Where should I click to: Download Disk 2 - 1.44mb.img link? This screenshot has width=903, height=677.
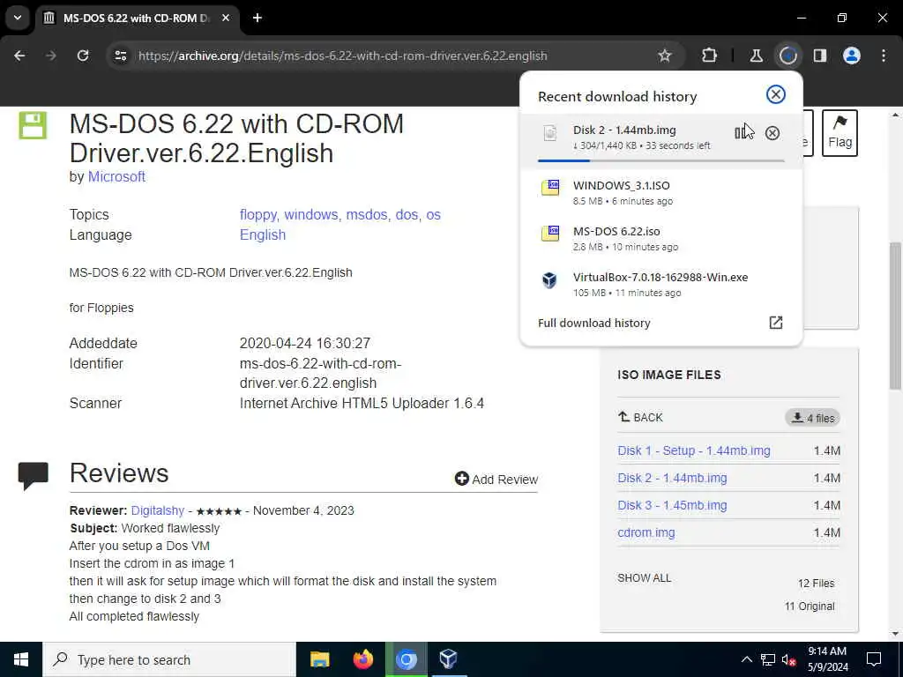tap(672, 478)
